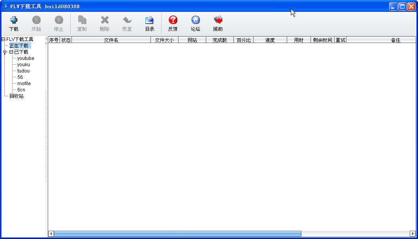Select 正在下载 in the sidebar tree
Viewport: 418px width, 239px height.
[19, 46]
